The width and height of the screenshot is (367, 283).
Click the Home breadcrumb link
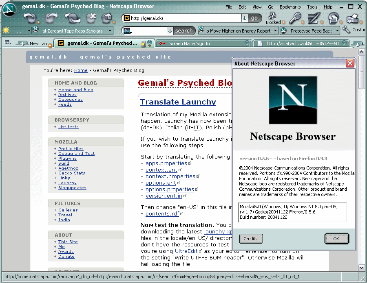pyautogui.click(x=81, y=70)
